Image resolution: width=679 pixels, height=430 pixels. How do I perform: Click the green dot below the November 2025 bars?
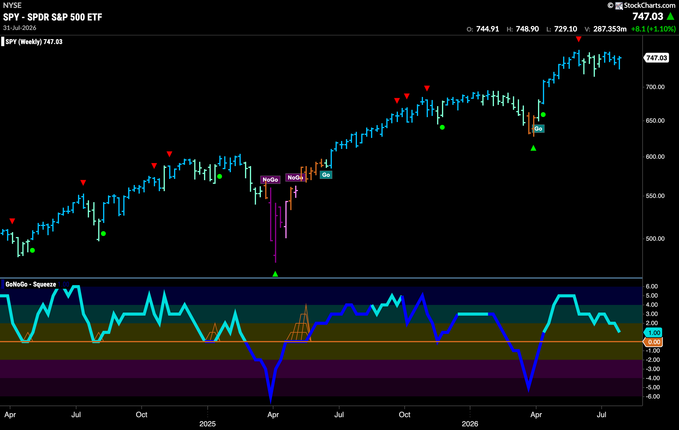pos(442,127)
